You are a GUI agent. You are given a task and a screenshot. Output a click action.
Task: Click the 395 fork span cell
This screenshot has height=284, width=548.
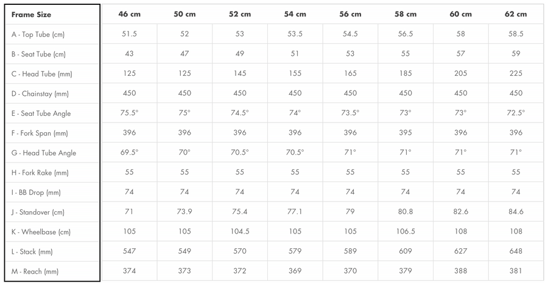[x=406, y=133]
